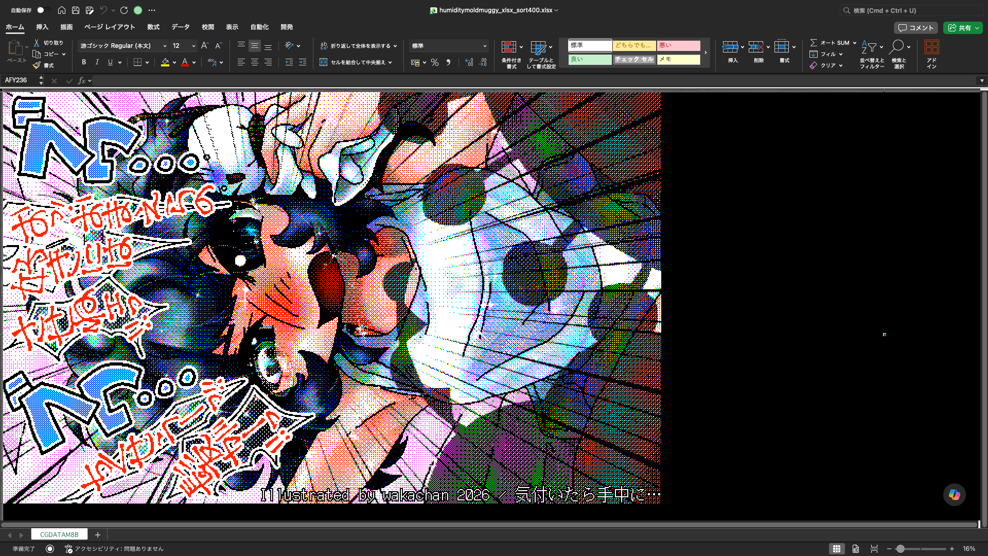The image size is (988, 556).
Task: Click the Paste clipboard icon
Action: click(x=15, y=48)
